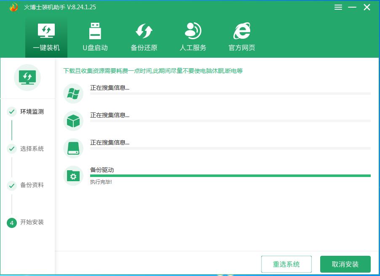Viewport: 380px width, 276px height.
Task: Open the 官方网页 tab
Action: tap(242, 37)
